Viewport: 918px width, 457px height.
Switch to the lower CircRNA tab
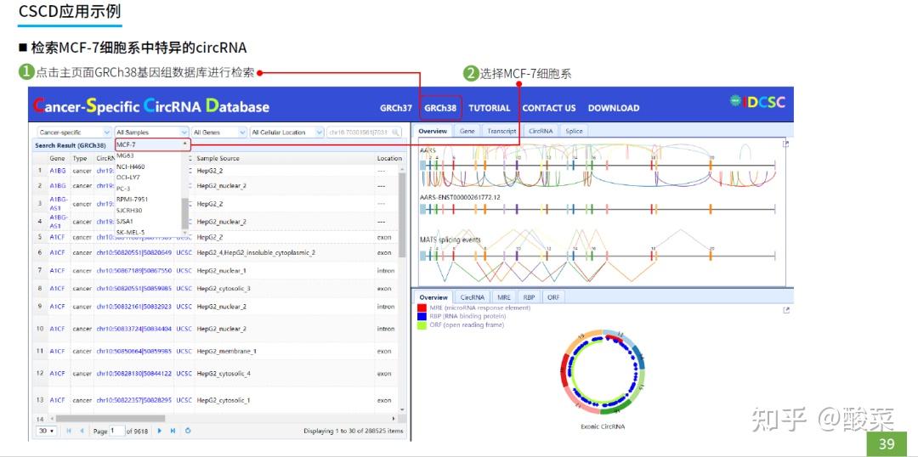click(472, 297)
